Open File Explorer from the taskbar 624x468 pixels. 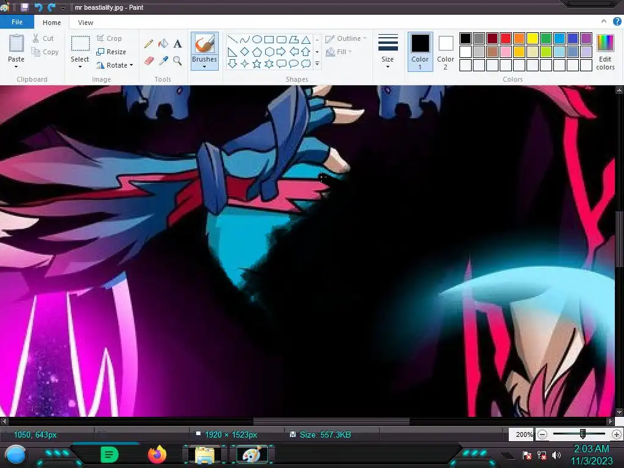205,455
